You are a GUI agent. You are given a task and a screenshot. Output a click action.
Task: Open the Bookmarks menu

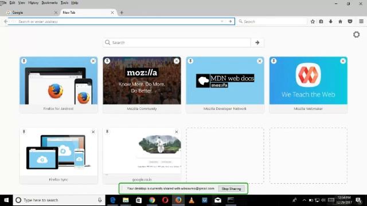coord(49,3)
